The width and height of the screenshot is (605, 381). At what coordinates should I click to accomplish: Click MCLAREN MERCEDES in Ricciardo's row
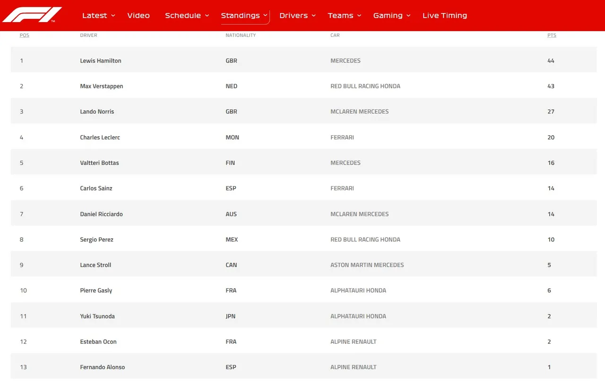360,214
